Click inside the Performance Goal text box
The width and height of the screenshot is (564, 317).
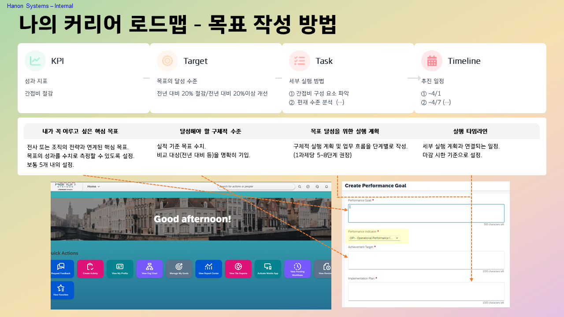(x=426, y=213)
